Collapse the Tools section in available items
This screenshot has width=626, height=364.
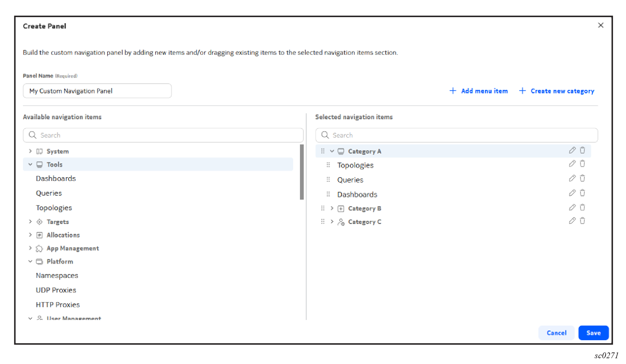(30, 164)
